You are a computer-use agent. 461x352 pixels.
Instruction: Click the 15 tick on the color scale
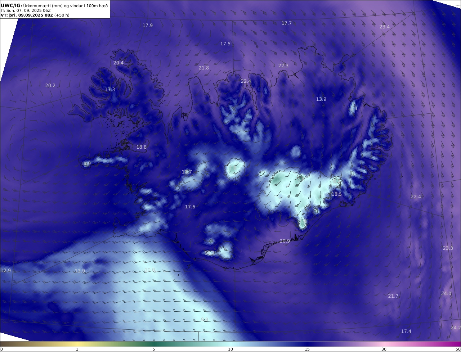pos(307,349)
